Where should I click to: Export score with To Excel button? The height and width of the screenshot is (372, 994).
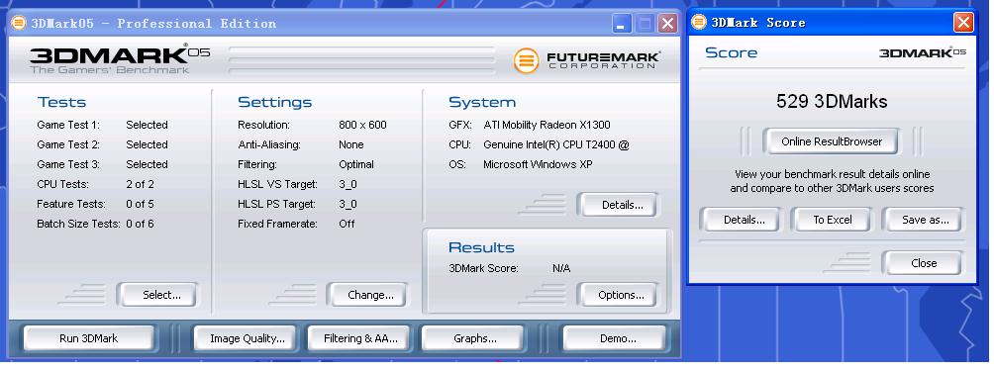pyautogui.click(x=833, y=220)
